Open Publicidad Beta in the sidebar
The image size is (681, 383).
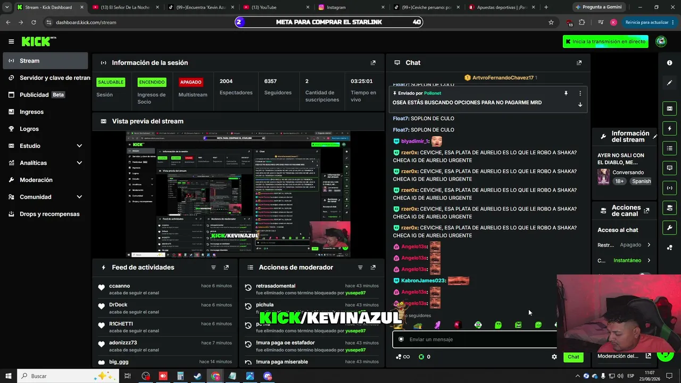pos(45,95)
